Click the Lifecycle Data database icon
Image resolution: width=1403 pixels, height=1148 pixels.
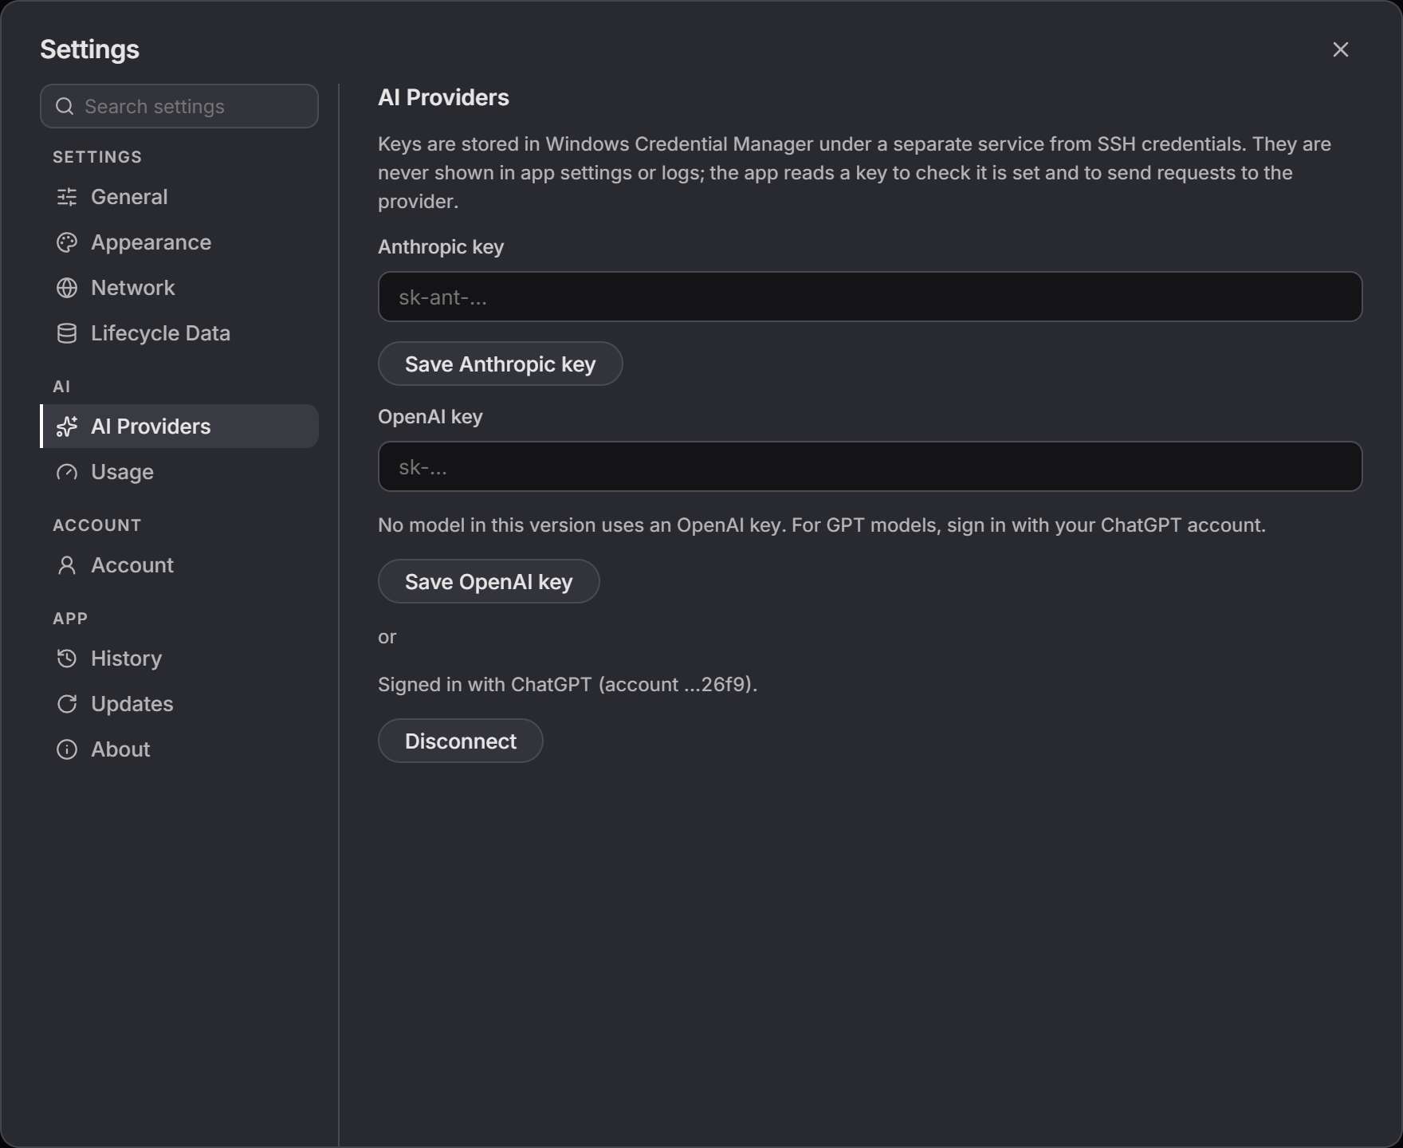tap(67, 333)
